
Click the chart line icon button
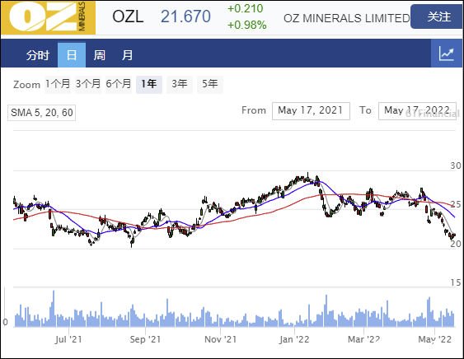click(x=447, y=54)
